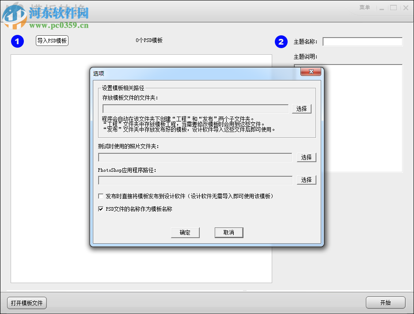Viewport: 414px width, 314px height.
Task: Click the step 2 blue circle indicator
Action: (281, 42)
